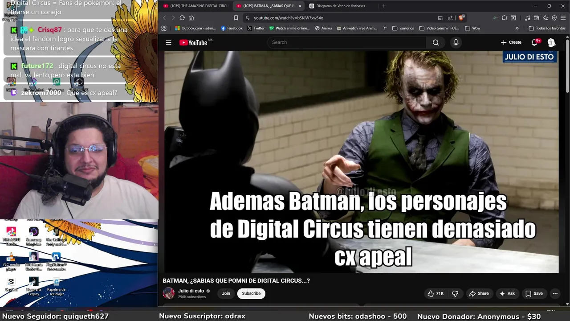Open the Outlook.com bookmark

[195, 28]
